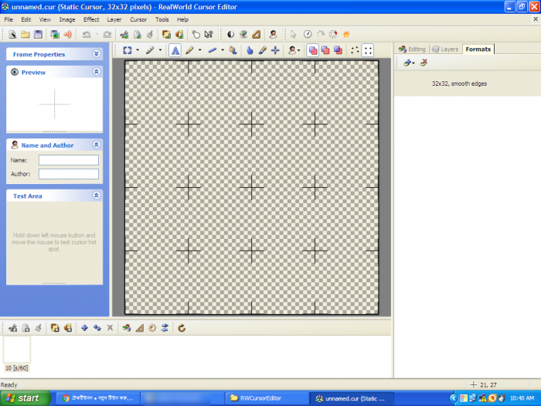Click the clock gauge icon in top toolbar
Viewport: 541px width, 406px height.
pyautogui.click(x=308, y=34)
